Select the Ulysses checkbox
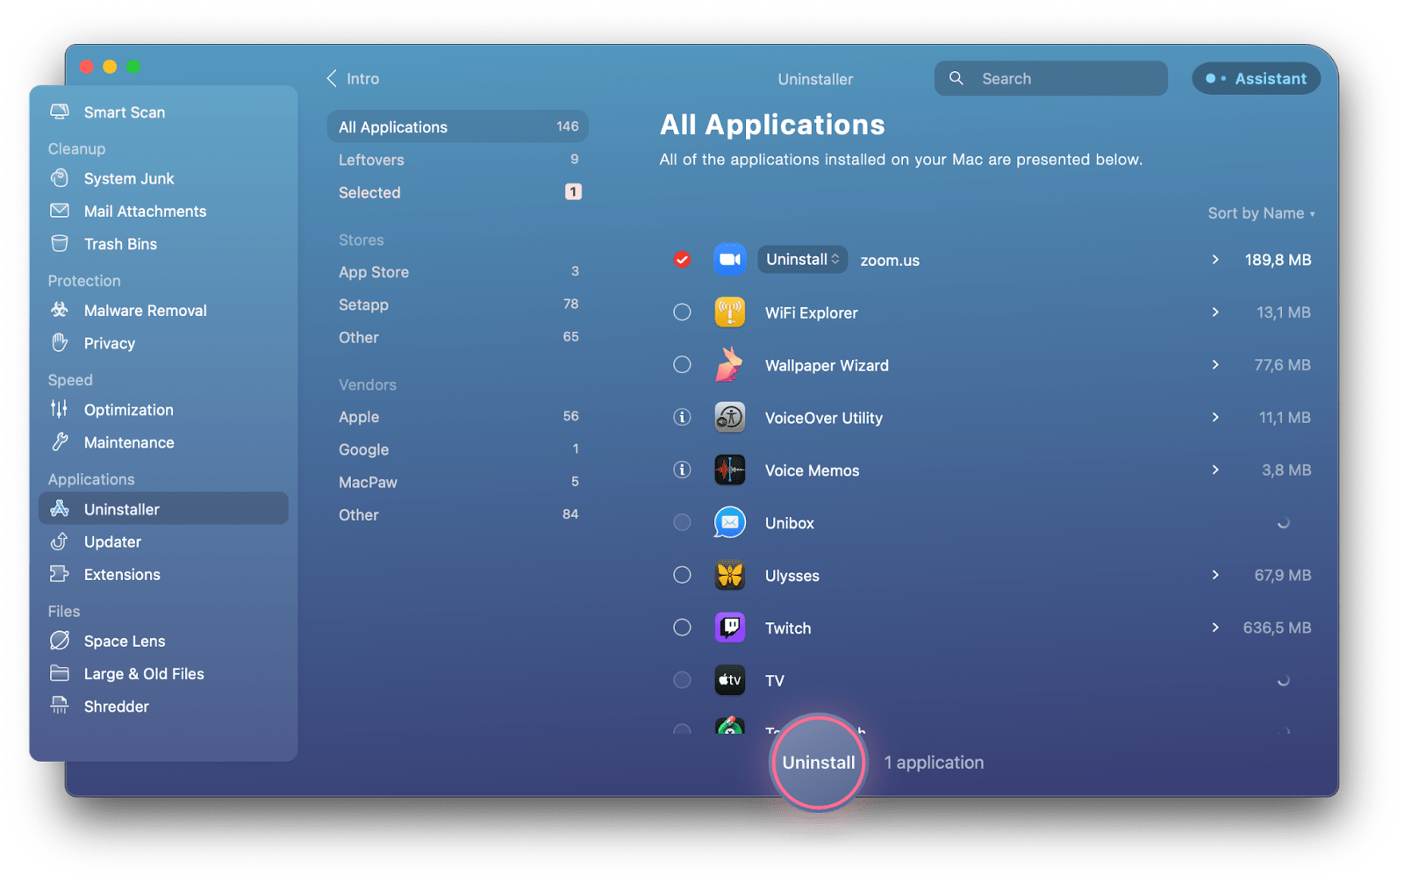The width and height of the screenshot is (1404, 883). 682,575
